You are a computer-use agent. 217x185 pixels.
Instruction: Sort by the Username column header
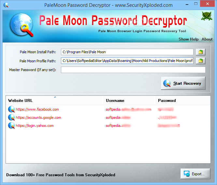tap(130, 101)
